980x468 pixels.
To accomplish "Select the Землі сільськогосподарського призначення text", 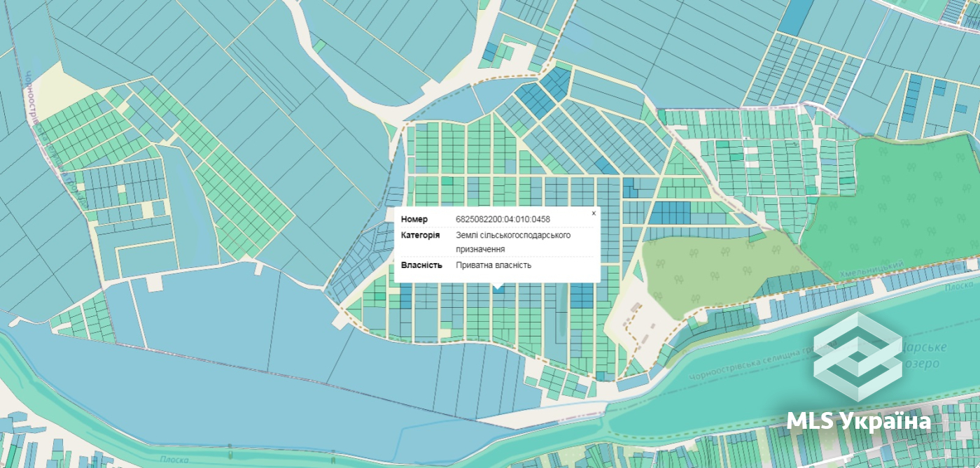I will (513, 242).
